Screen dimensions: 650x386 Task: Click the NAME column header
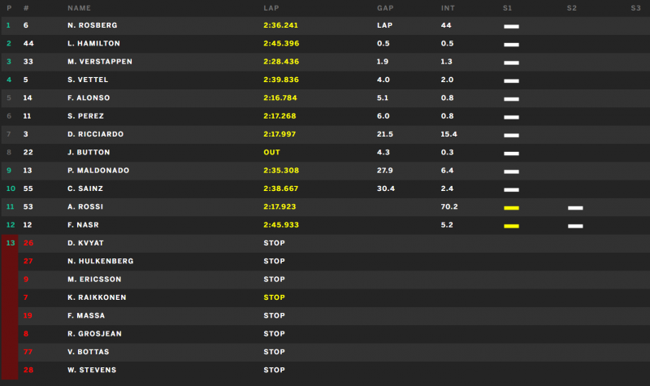coord(79,8)
